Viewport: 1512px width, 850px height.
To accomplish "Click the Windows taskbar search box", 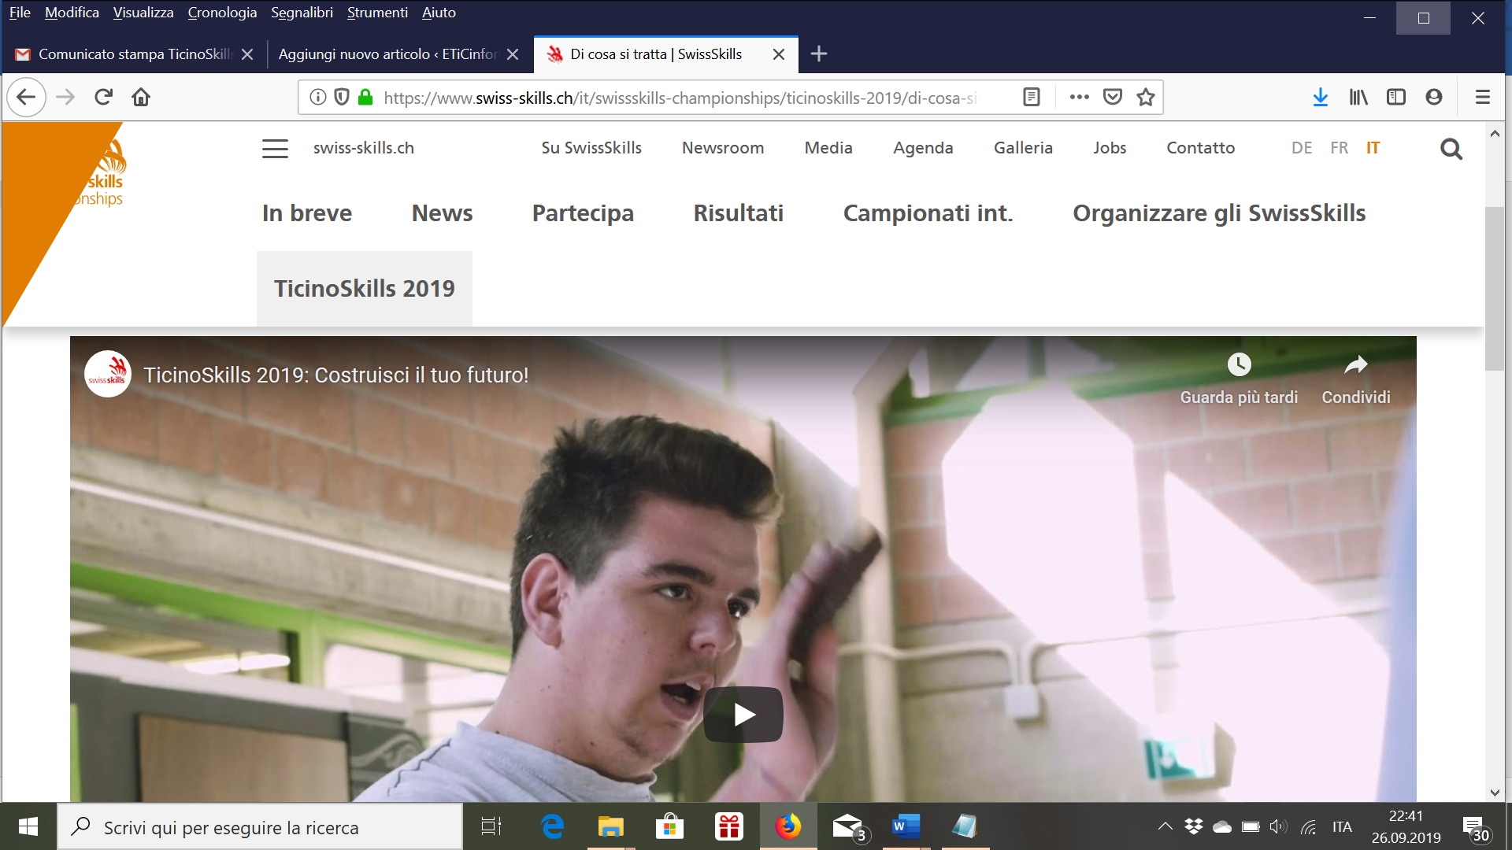I will point(260,827).
